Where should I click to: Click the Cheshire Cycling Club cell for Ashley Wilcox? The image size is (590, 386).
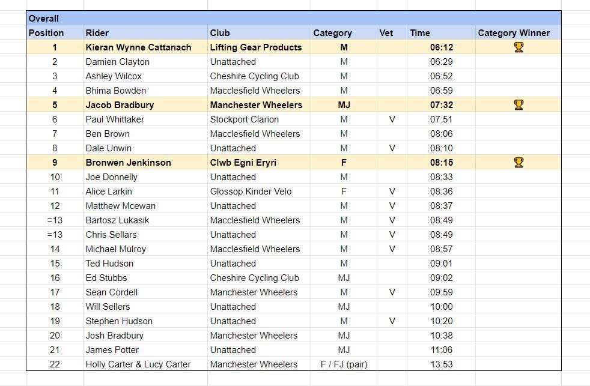pos(254,76)
